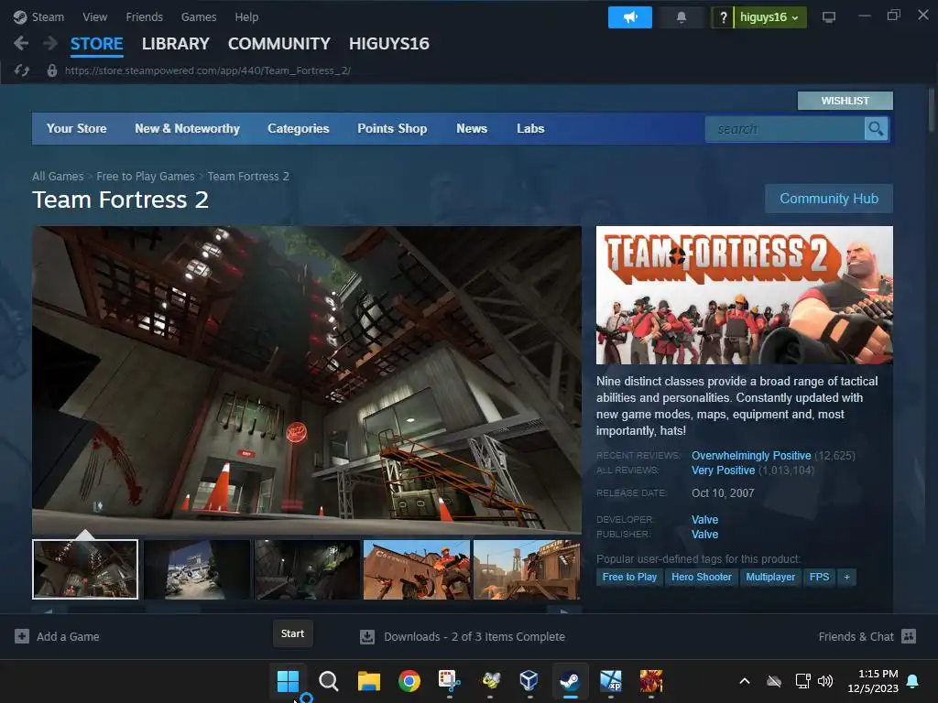
Task: Open File Explorer from taskbar
Action: (x=368, y=681)
